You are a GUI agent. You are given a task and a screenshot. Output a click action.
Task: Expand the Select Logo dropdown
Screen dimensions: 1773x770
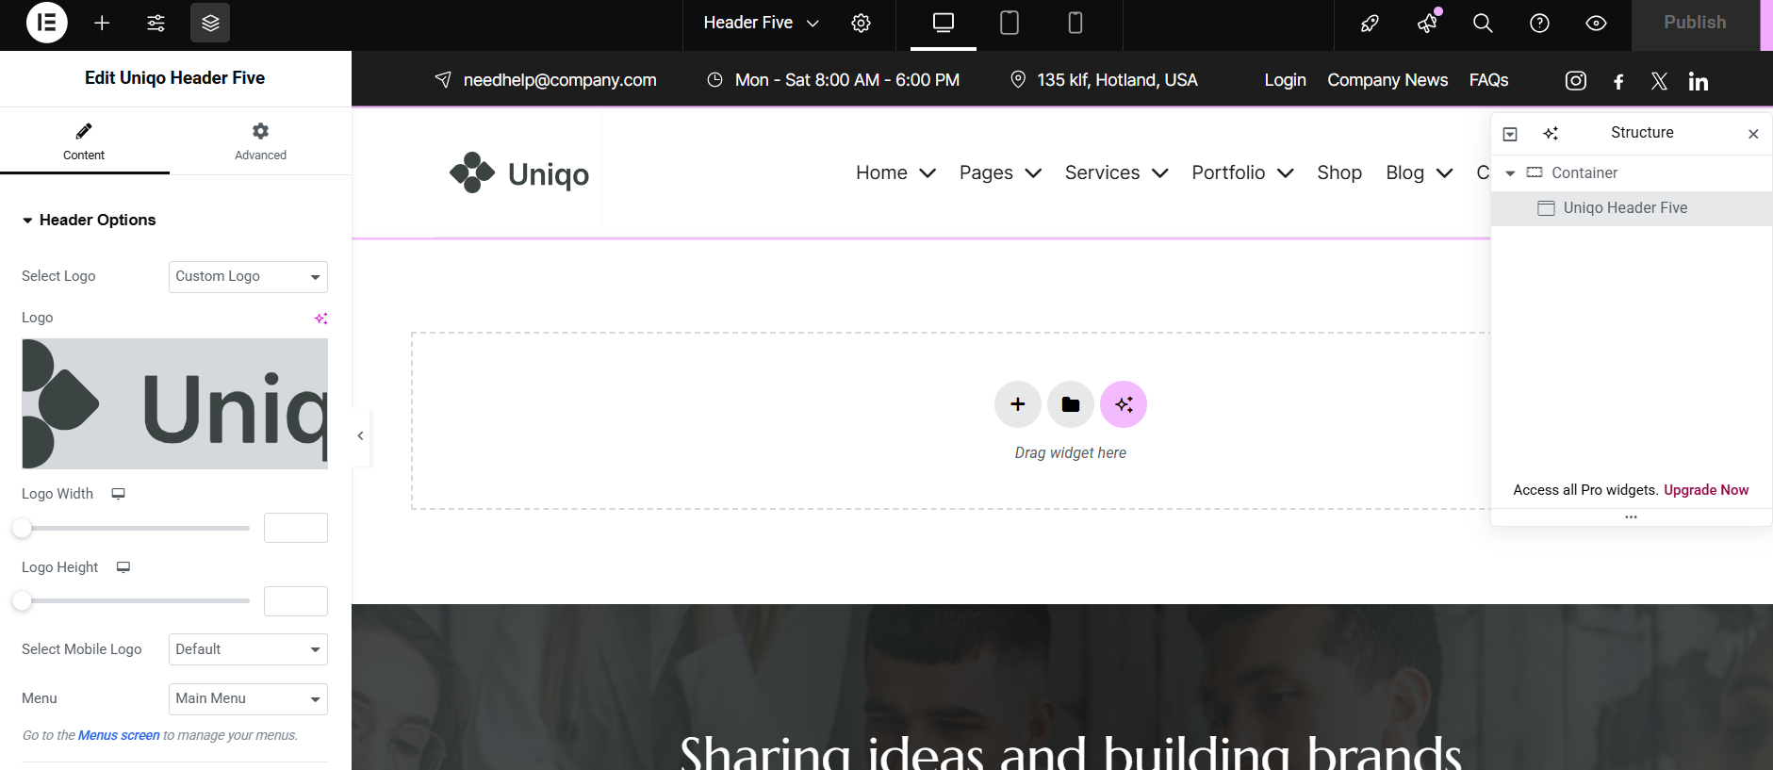[248, 277]
